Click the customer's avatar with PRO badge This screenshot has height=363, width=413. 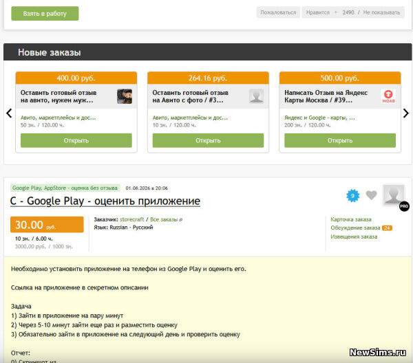tap(394, 195)
